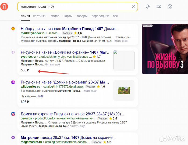
Task: Click Товары badge in ozon.by result
Action: pyautogui.click(x=102, y=118)
